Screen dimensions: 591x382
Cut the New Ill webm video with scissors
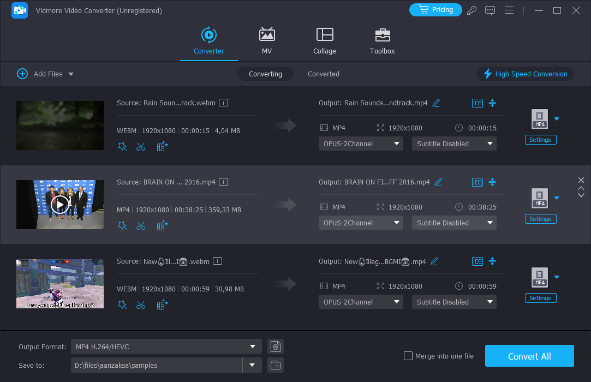[x=141, y=305]
